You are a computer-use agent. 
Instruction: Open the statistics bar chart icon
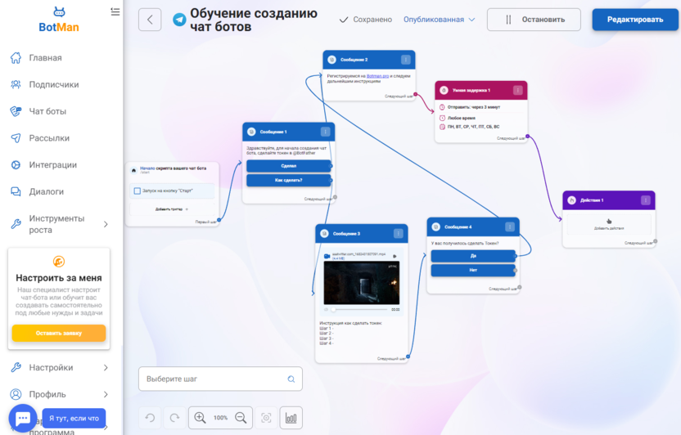[x=291, y=418]
